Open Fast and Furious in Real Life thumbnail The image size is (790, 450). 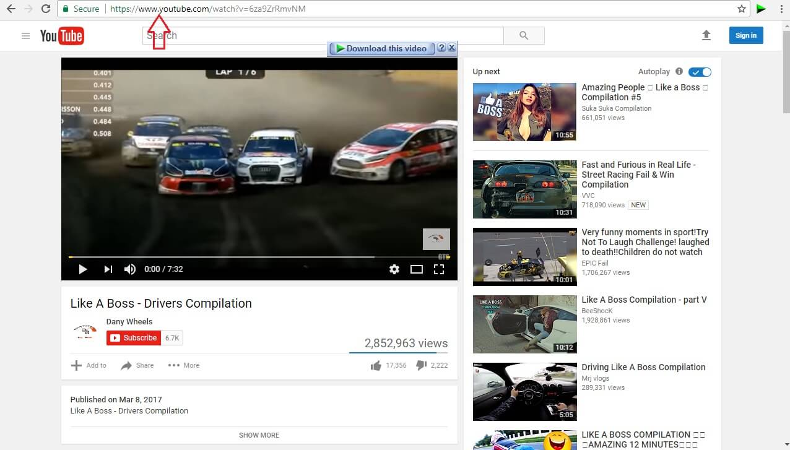click(524, 189)
